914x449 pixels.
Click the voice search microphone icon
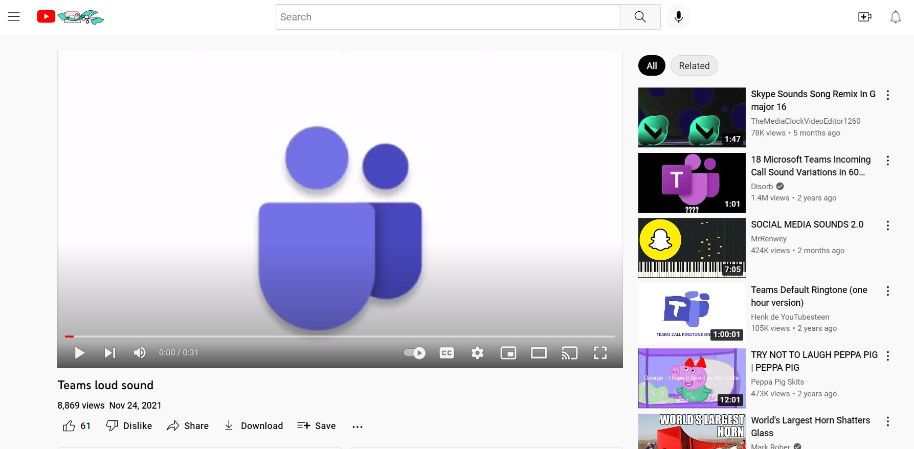(678, 17)
